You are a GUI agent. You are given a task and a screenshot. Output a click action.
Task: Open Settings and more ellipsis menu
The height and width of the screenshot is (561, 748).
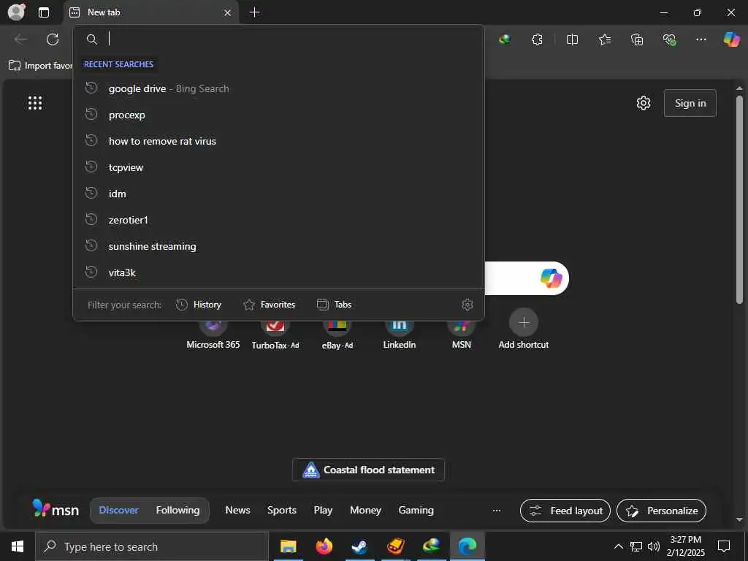pyautogui.click(x=701, y=39)
